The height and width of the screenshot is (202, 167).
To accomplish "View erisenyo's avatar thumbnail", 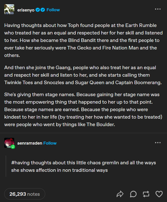I will 9,9.
